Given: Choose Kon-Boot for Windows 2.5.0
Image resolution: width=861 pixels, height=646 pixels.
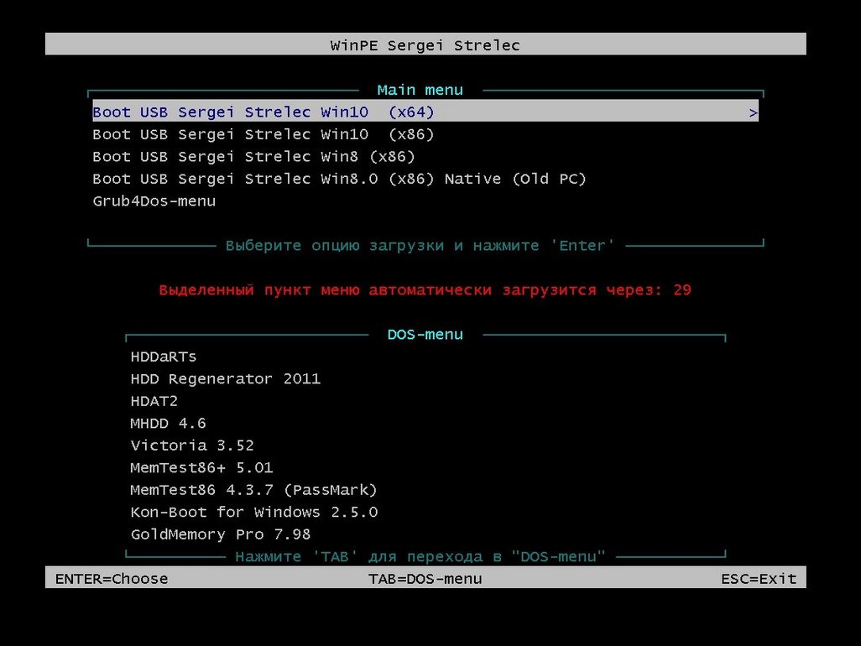Looking at the screenshot, I should tap(254, 512).
